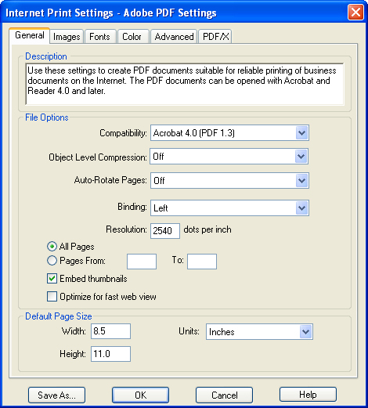368x408 pixels.
Task: Open the PDF/X tab
Action: coord(215,37)
